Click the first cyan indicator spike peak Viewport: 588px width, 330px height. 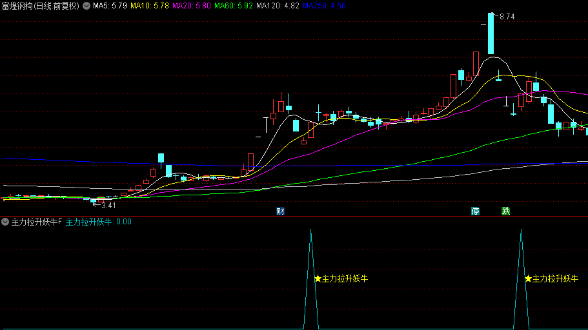311,230
